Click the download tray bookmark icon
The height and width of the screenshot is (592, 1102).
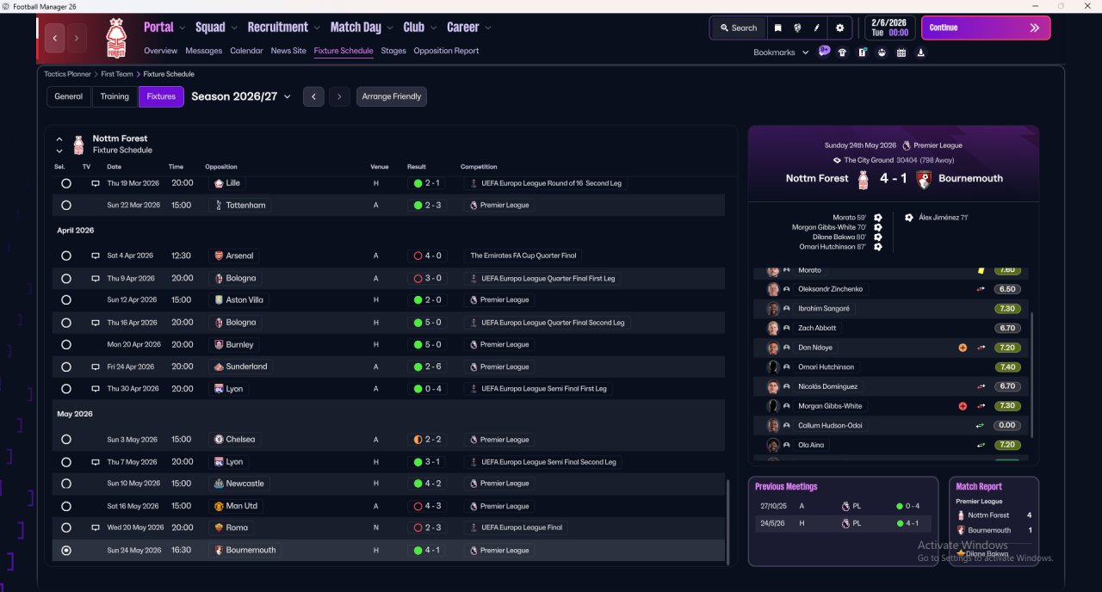click(921, 52)
